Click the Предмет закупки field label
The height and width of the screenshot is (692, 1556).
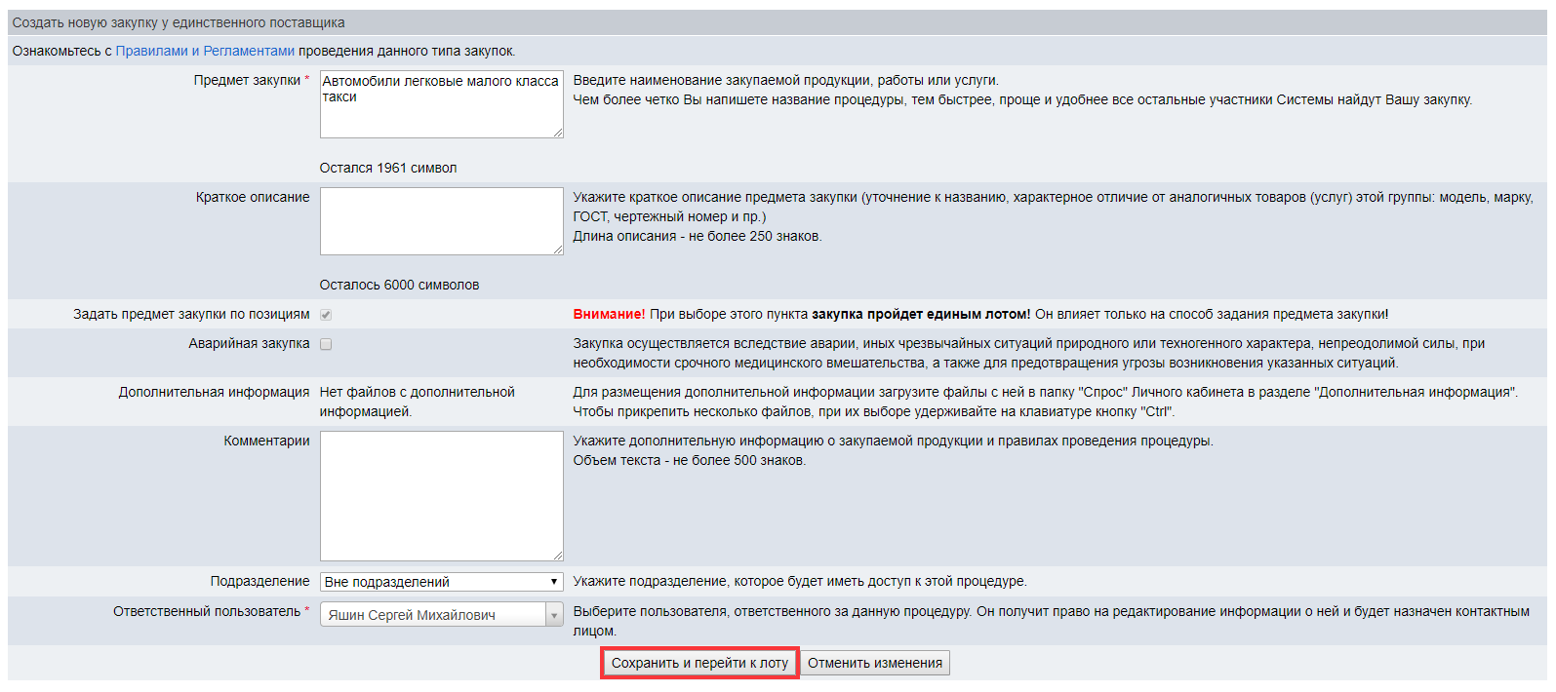[247, 80]
